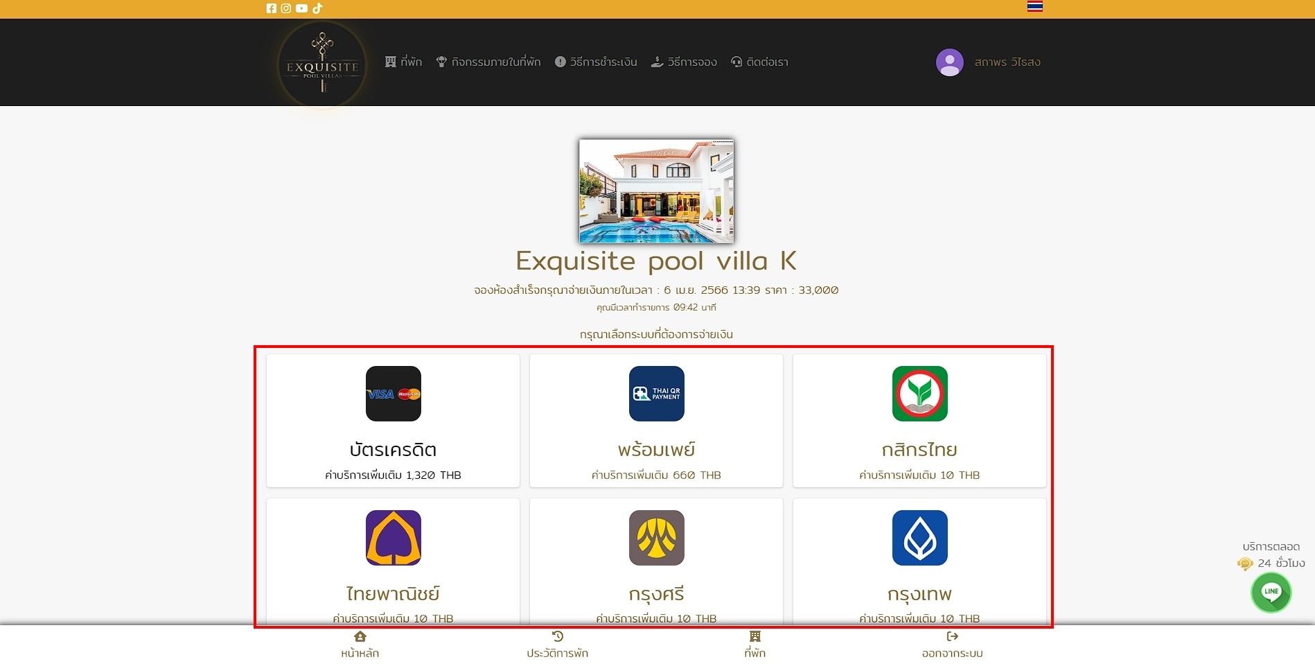The image size is (1315, 664).
Task: Open the Facebook social icon
Action: point(271,8)
